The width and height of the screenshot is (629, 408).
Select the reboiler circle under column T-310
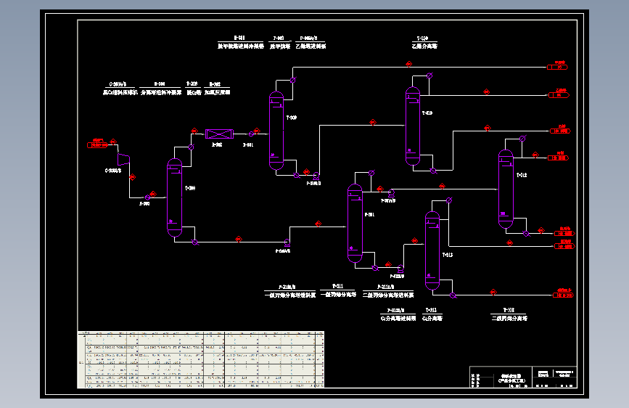(433, 171)
